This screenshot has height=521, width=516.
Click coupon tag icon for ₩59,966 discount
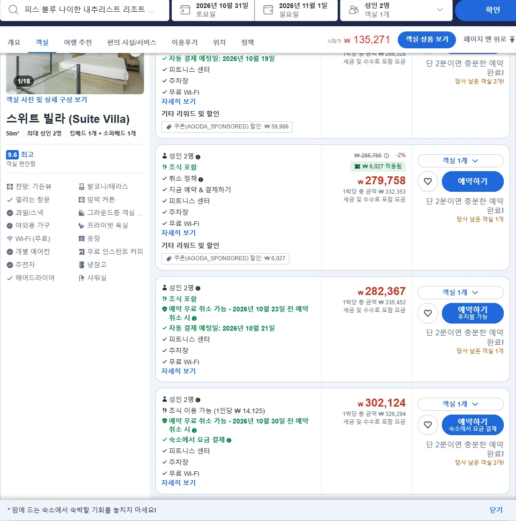pyautogui.click(x=169, y=127)
